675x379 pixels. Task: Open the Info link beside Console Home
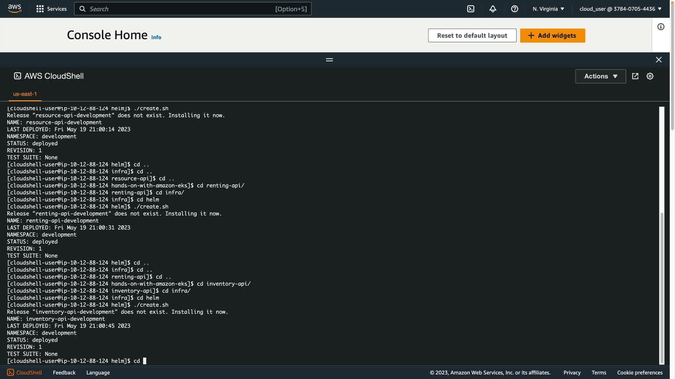point(156,37)
